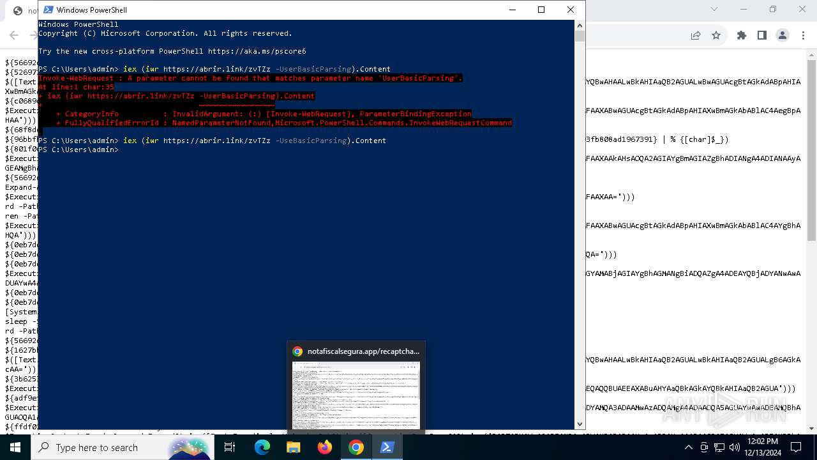This screenshot has height=460, width=817.
Task: Switch to PowerShell taskbar icon
Action: [387, 447]
